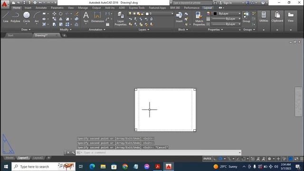Click the black object color swatch
304x171 pixels.
215,14
